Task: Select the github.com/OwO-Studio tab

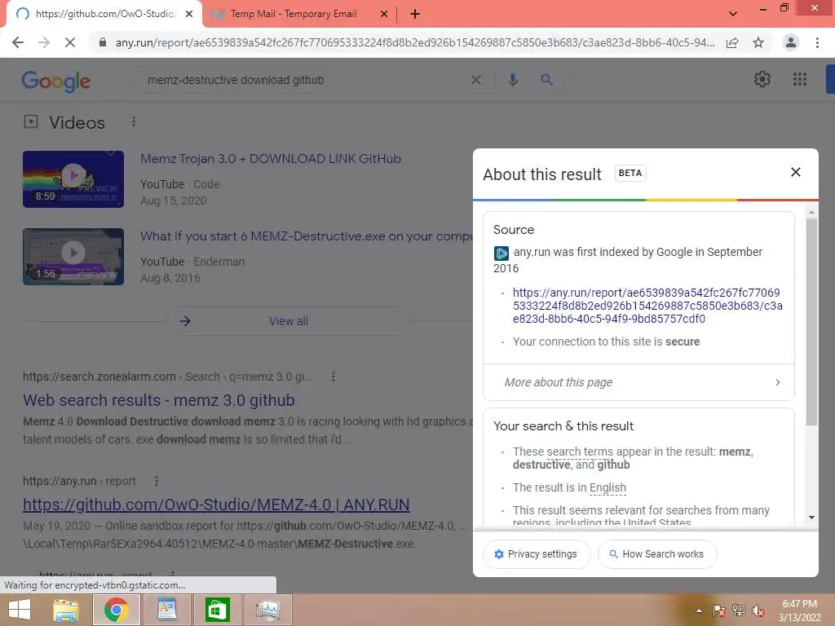Action: tap(104, 15)
